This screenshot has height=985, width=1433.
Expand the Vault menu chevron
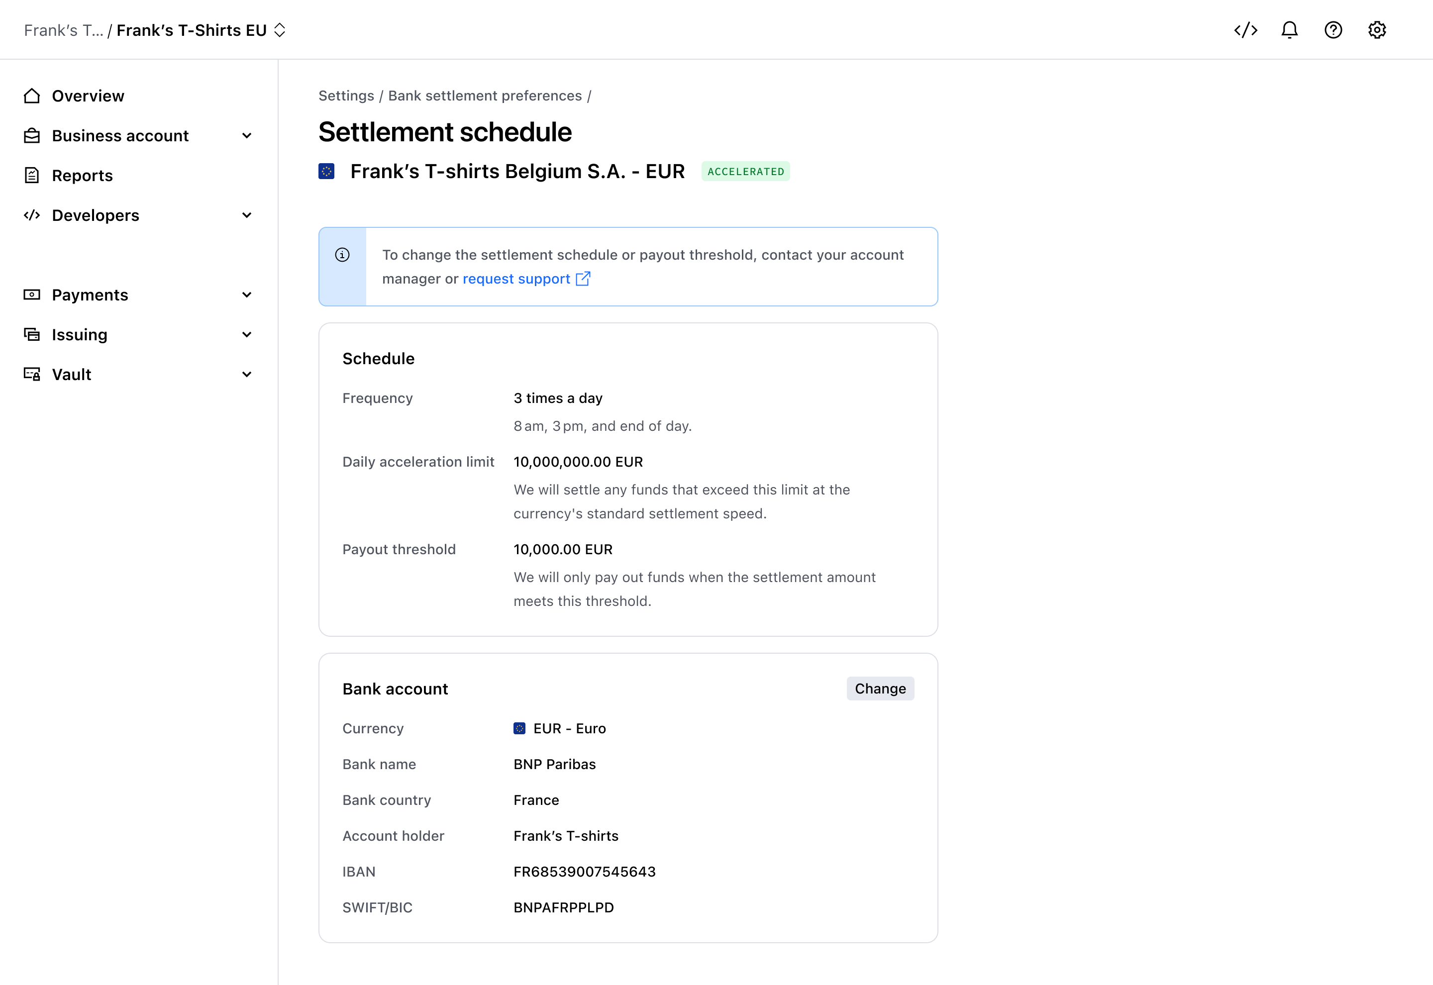coord(247,375)
